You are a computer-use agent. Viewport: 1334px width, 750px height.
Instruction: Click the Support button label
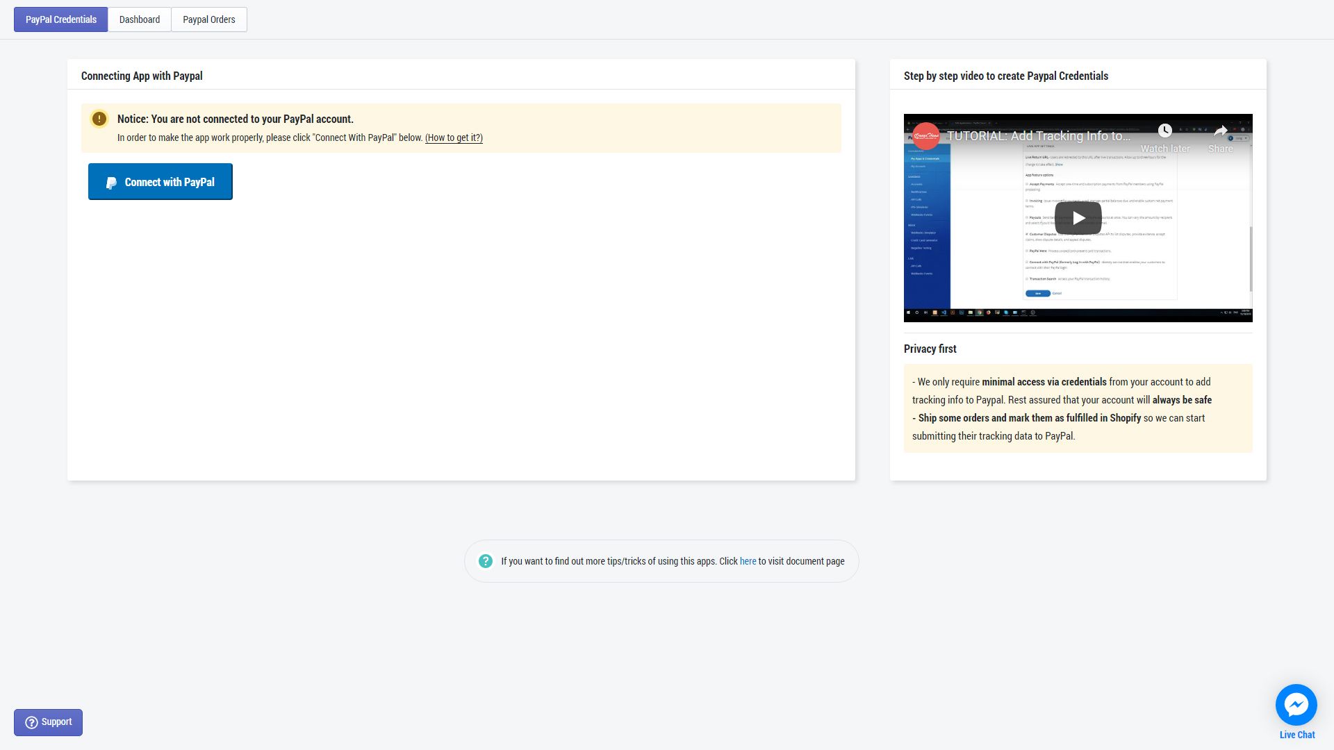(56, 722)
